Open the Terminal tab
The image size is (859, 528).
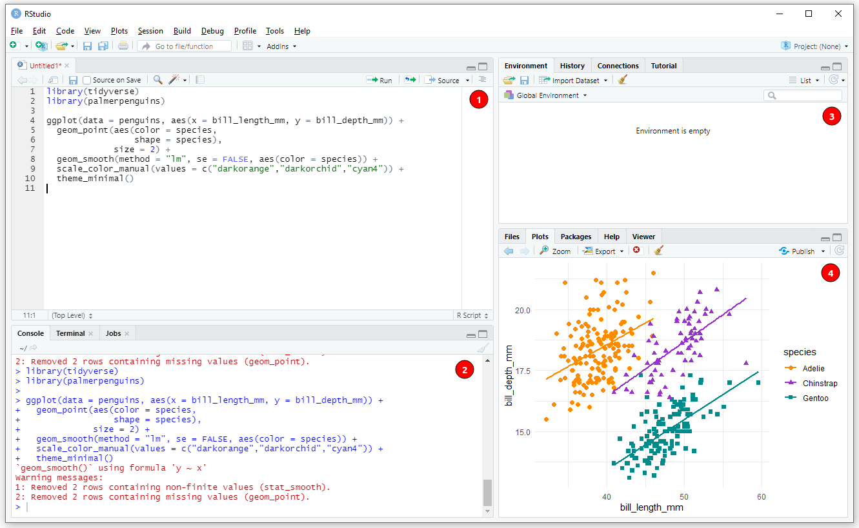tap(70, 333)
